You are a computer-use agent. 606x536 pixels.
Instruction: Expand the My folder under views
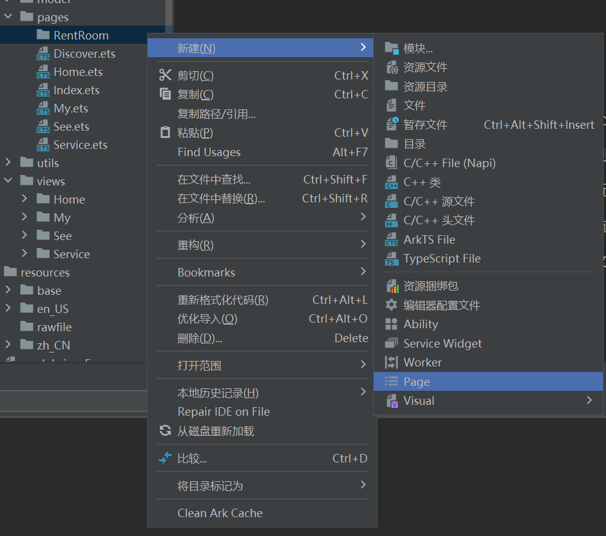[x=24, y=216]
